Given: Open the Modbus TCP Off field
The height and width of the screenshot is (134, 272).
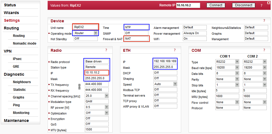Looking at the screenshot, I should click(165, 90).
